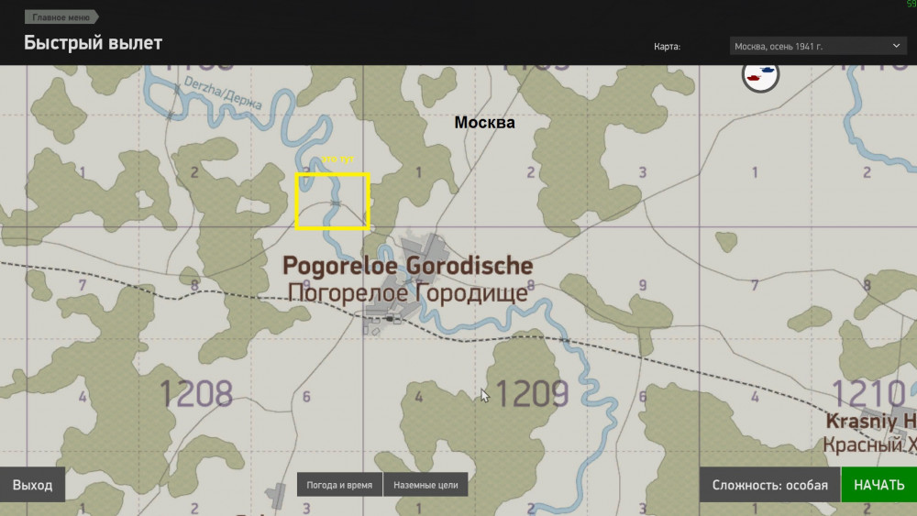This screenshot has height=516, width=917.
Task: Click the Быстрый вылет page title
Action: pyautogui.click(x=93, y=43)
